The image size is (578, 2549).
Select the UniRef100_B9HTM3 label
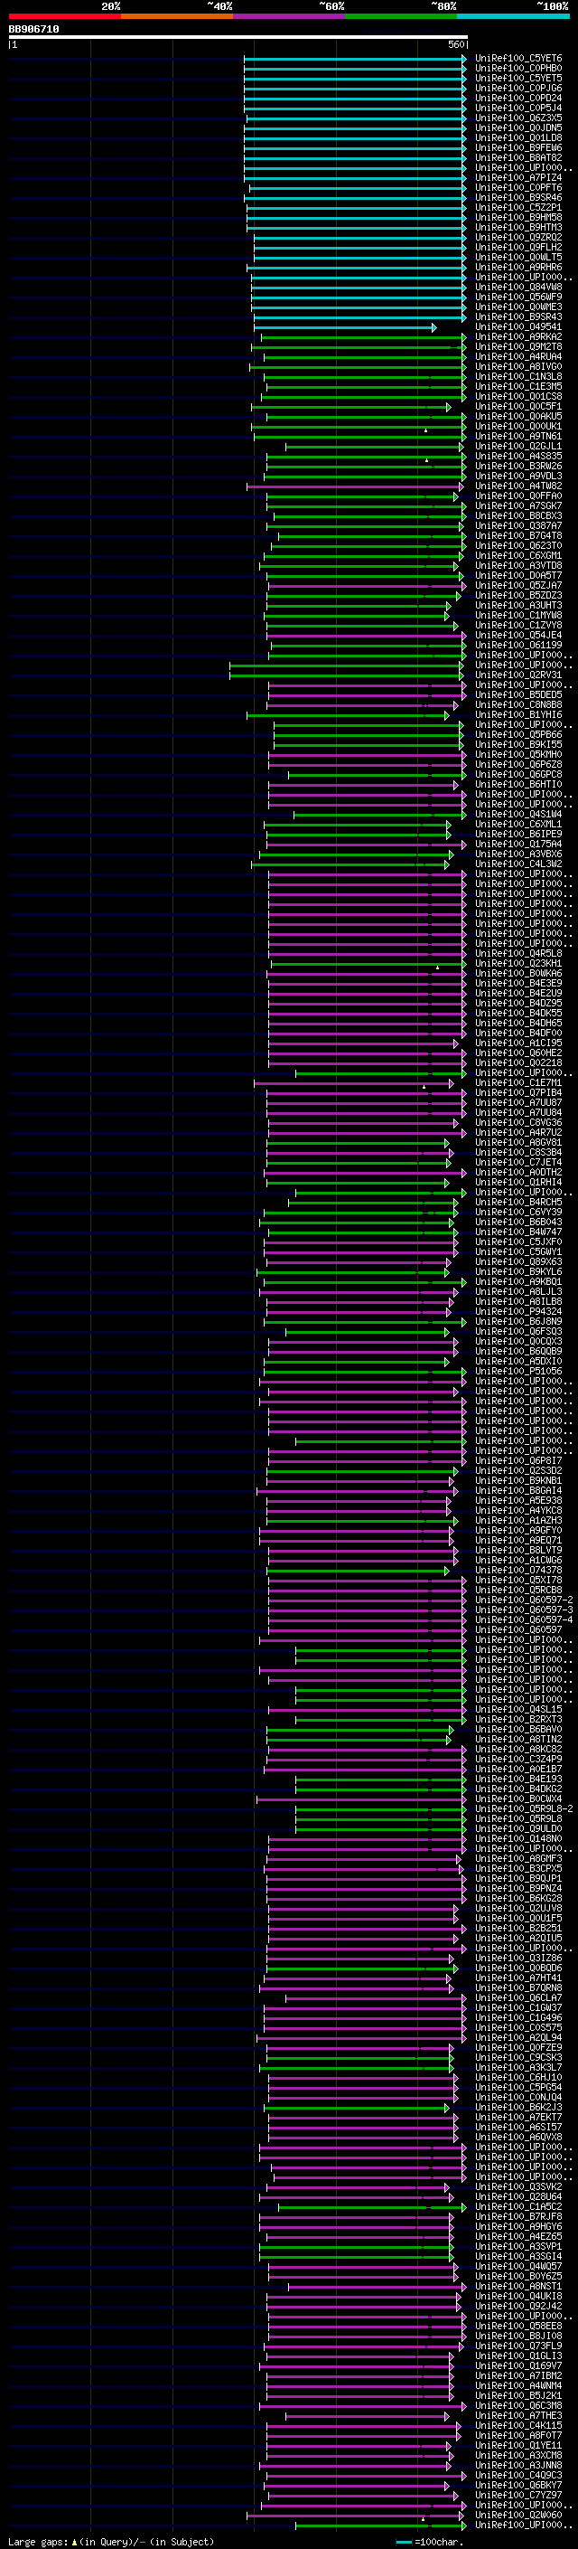518,227
